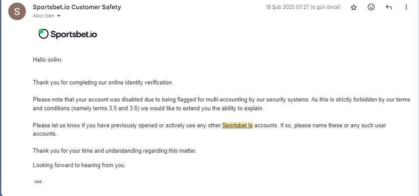
Task: Click the "Alıcı: ben" recipient label
Action: [x=43, y=16]
